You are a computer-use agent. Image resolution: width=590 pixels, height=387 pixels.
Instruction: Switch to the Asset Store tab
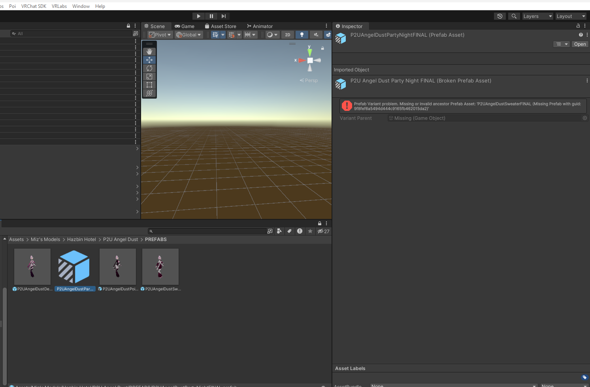pos(221,26)
